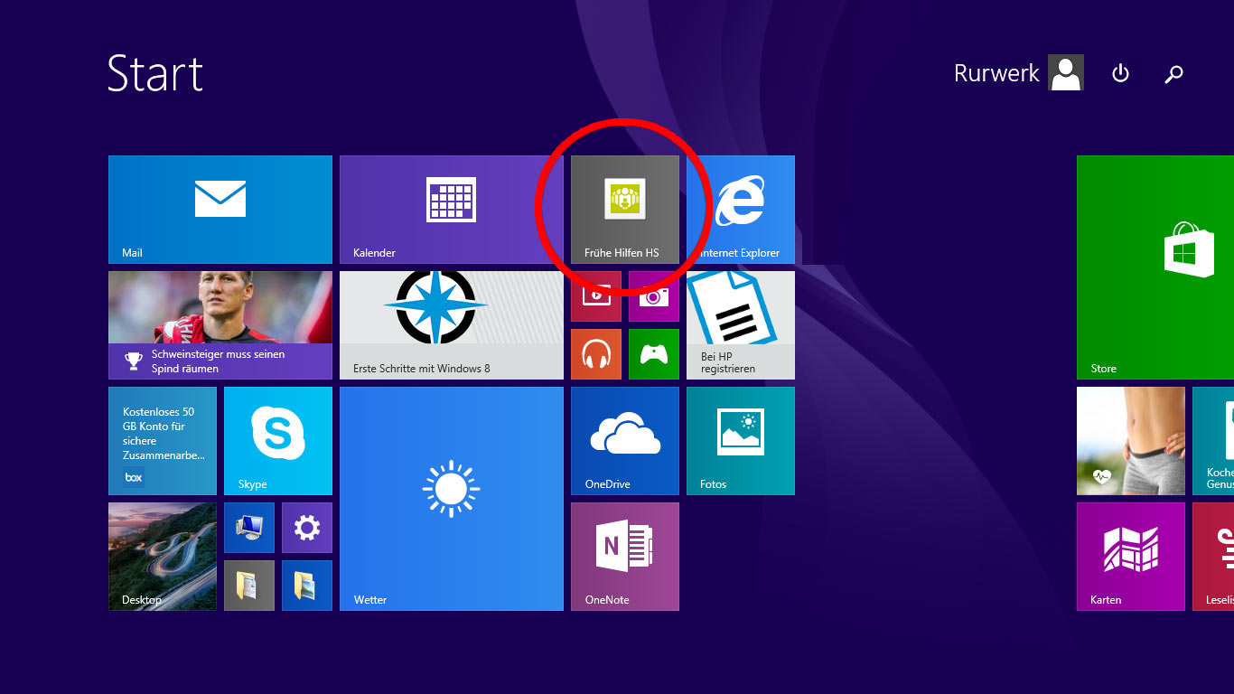Screen dimensions: 1234x694
Task: Open the Video small red tile
Action: click(596, 296)
